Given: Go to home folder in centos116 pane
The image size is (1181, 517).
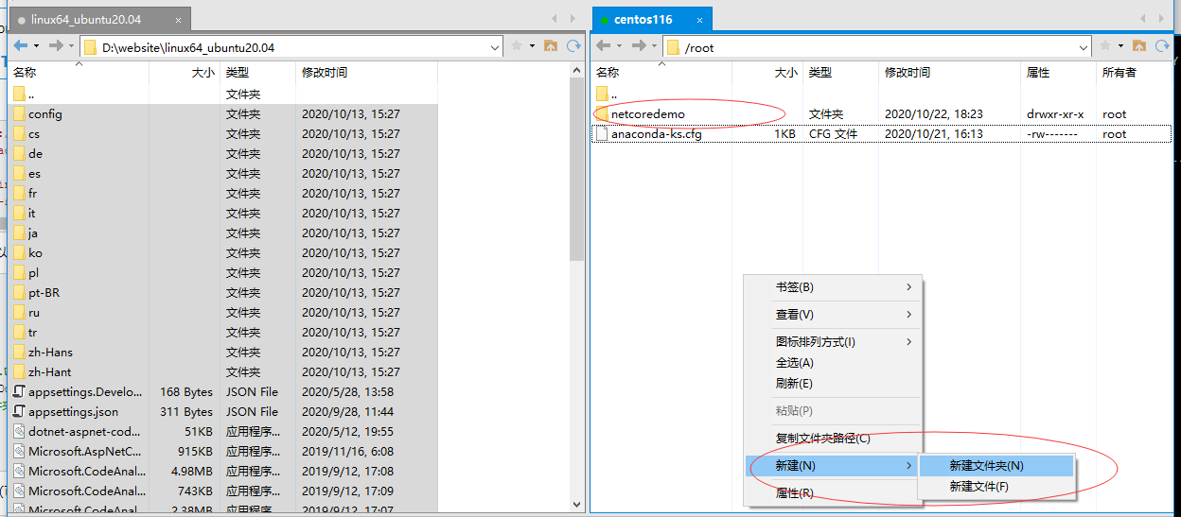Looking at the screenshot, I should [1139, 45].
